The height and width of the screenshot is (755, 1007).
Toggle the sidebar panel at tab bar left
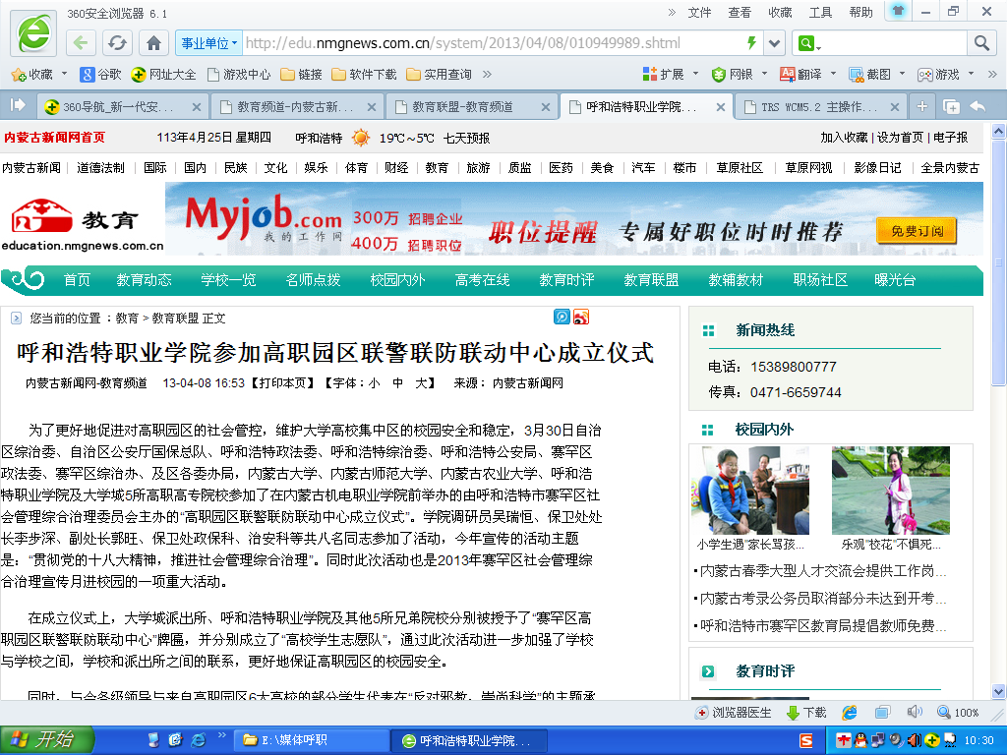[17, 105]
